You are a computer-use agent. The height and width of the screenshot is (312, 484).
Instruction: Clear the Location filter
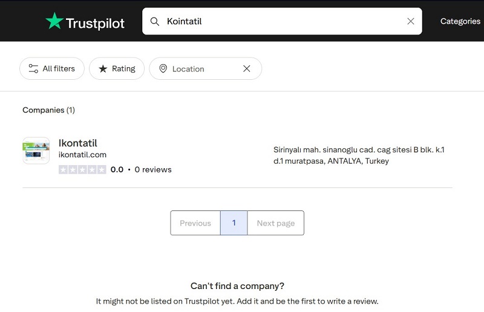click(x=247, y=68)
